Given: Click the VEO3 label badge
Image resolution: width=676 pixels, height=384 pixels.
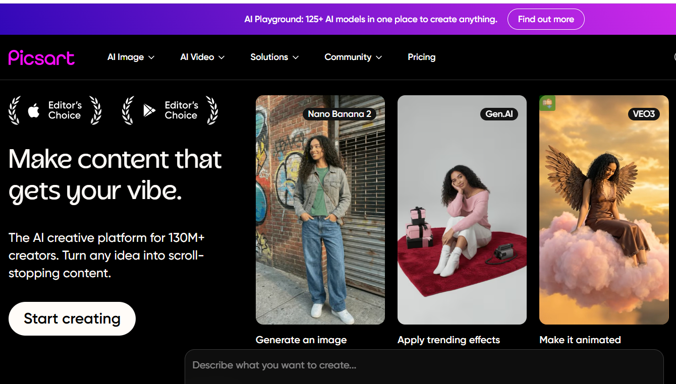Looking at the screenshot, I should pos(644,114).
